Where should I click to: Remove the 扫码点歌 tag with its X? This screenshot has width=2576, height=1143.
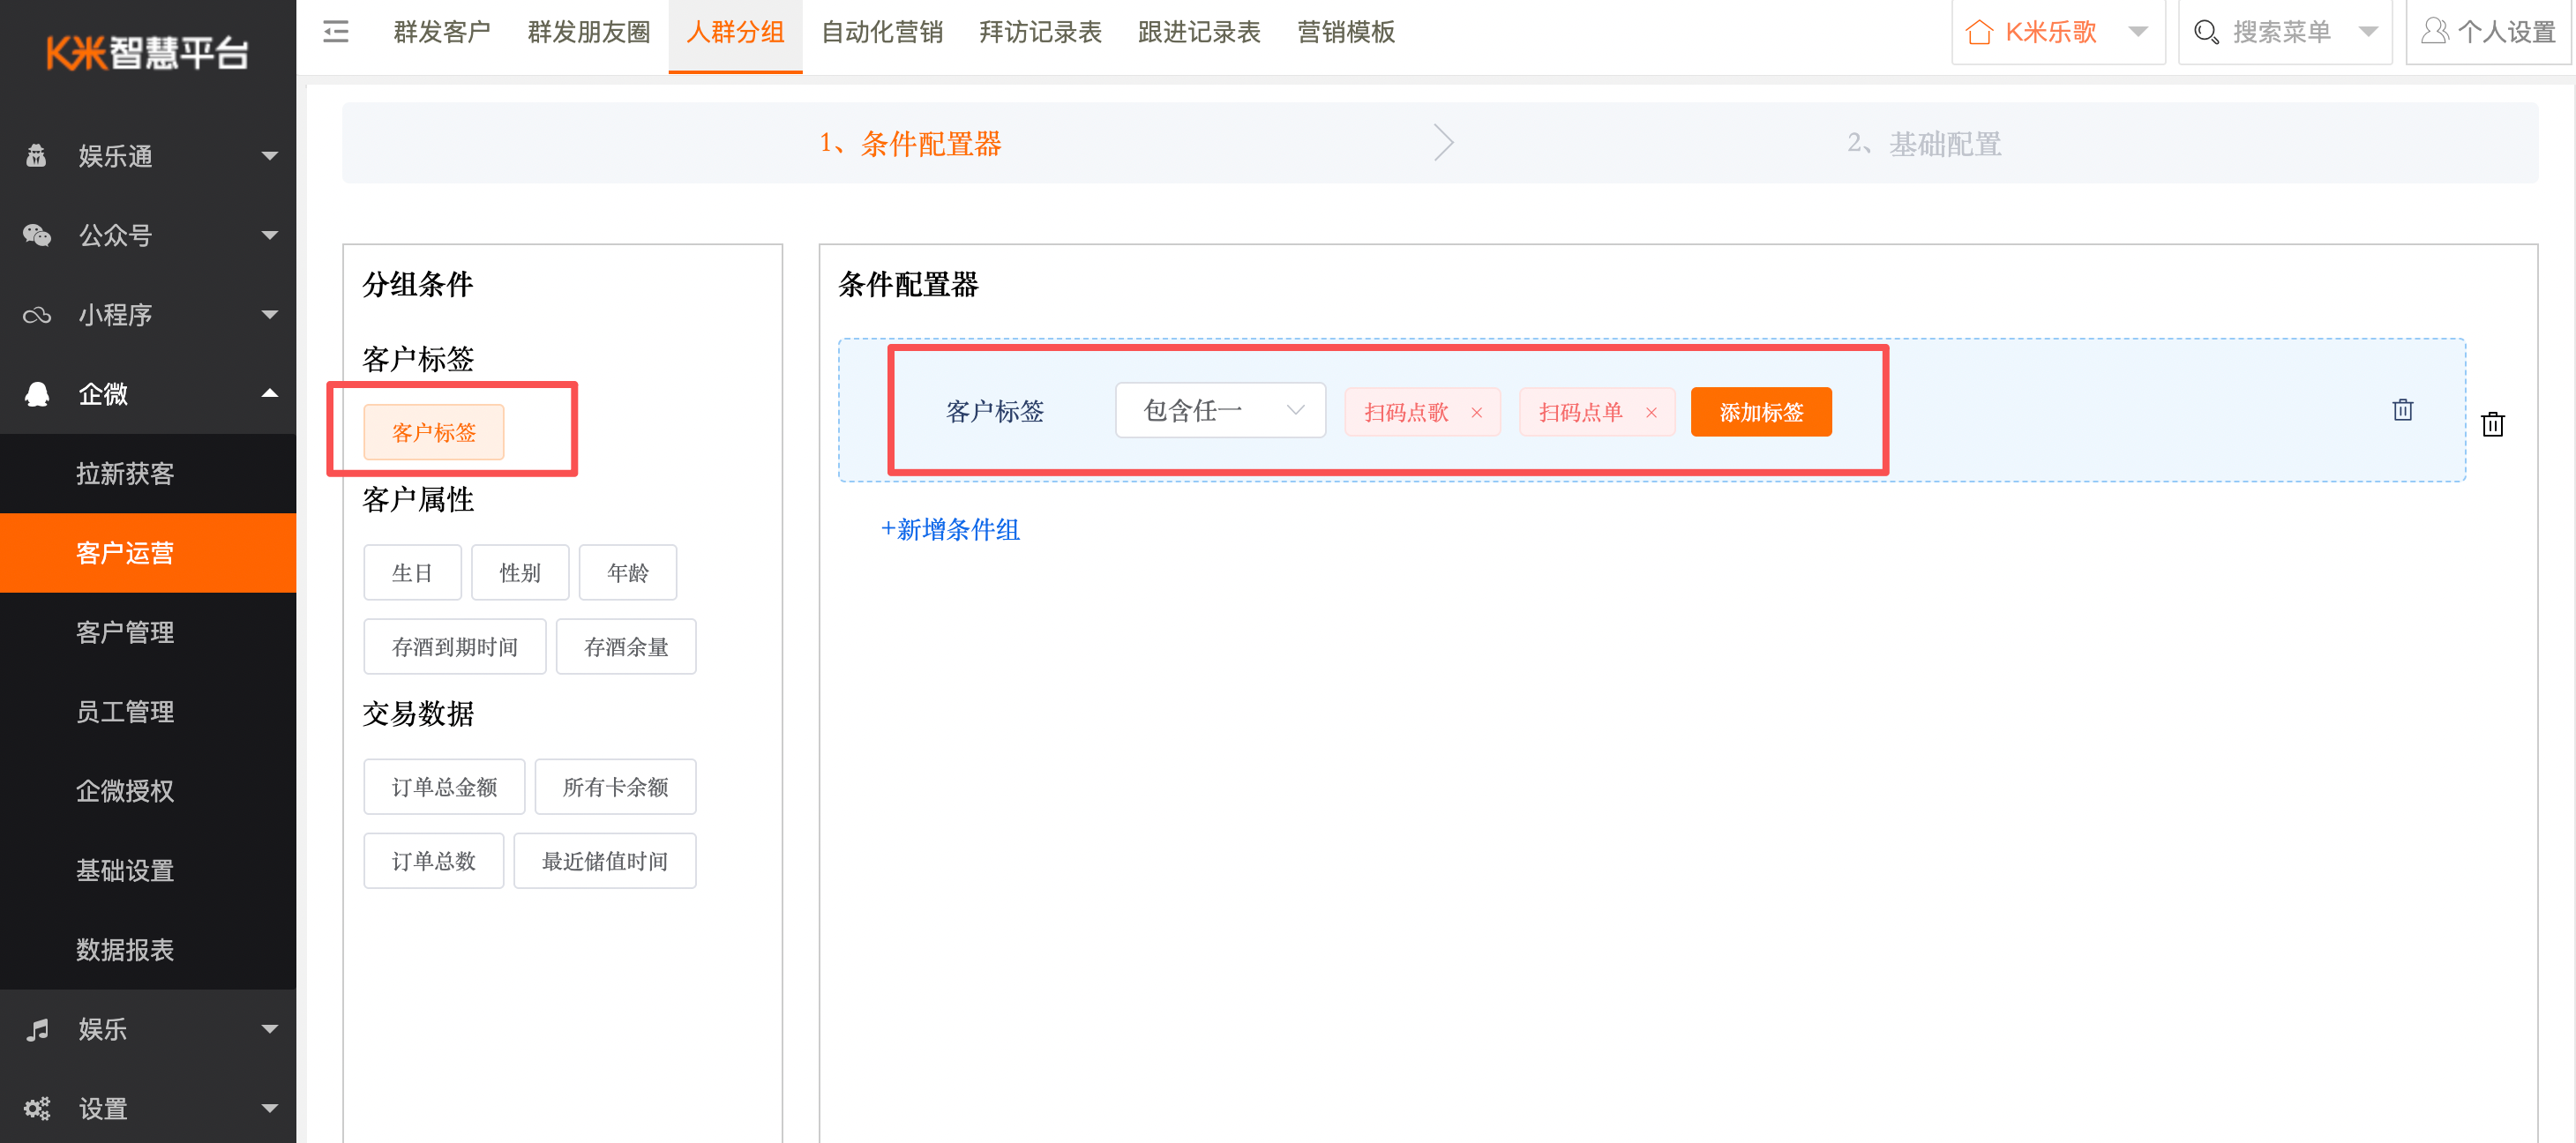click(1476, 413)
